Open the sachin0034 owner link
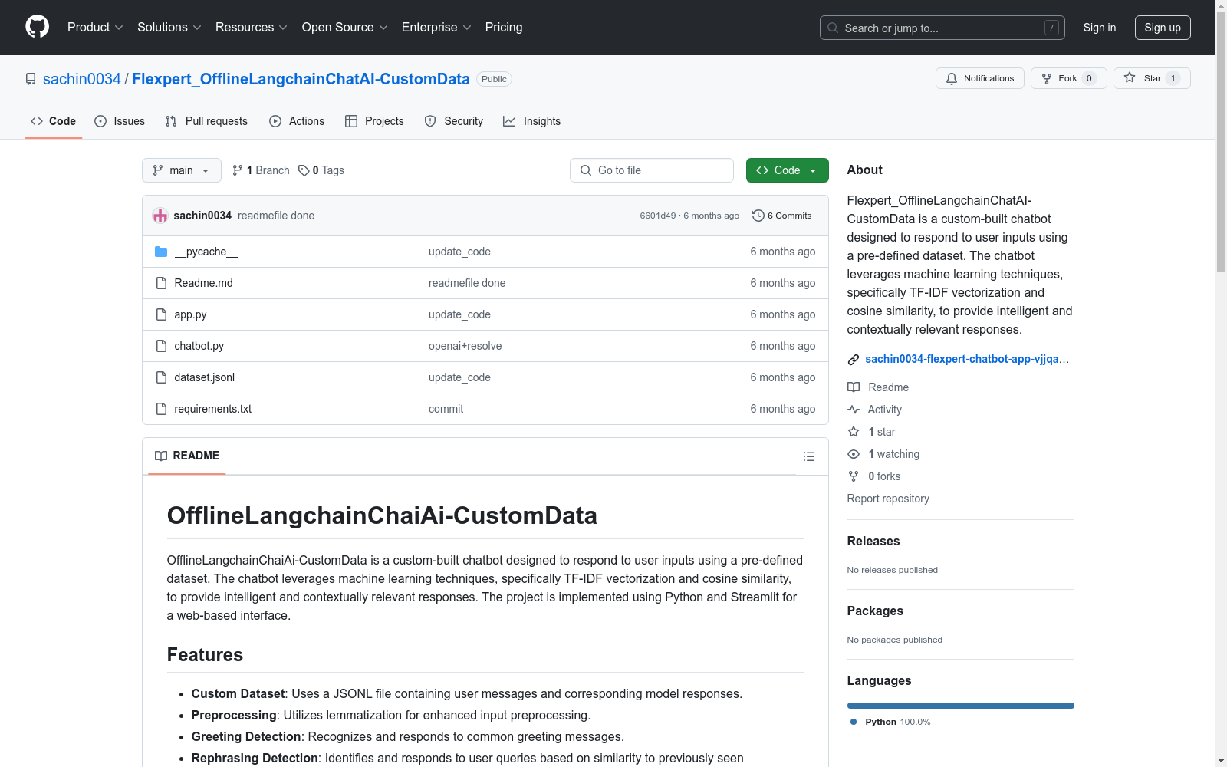The height and width of the screenshot is (767, 1227). (82, 79)
